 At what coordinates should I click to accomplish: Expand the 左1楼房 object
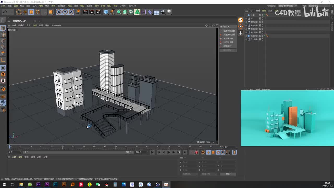point(246,39)
